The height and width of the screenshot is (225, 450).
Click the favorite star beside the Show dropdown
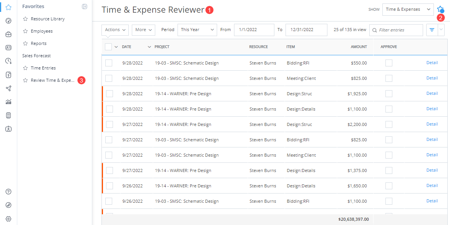click(x=440, y=10)
